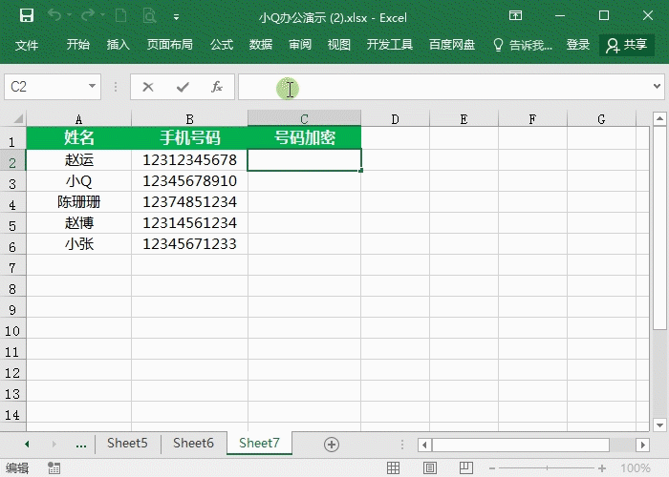Click the 告诉我 lightbulb search box

[x=522, y=45]
